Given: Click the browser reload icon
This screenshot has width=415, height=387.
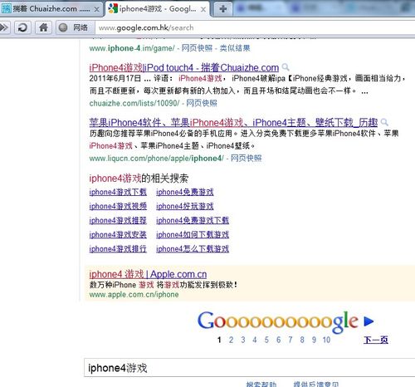Looking at the screenshot, I should [x=22, y=27].
